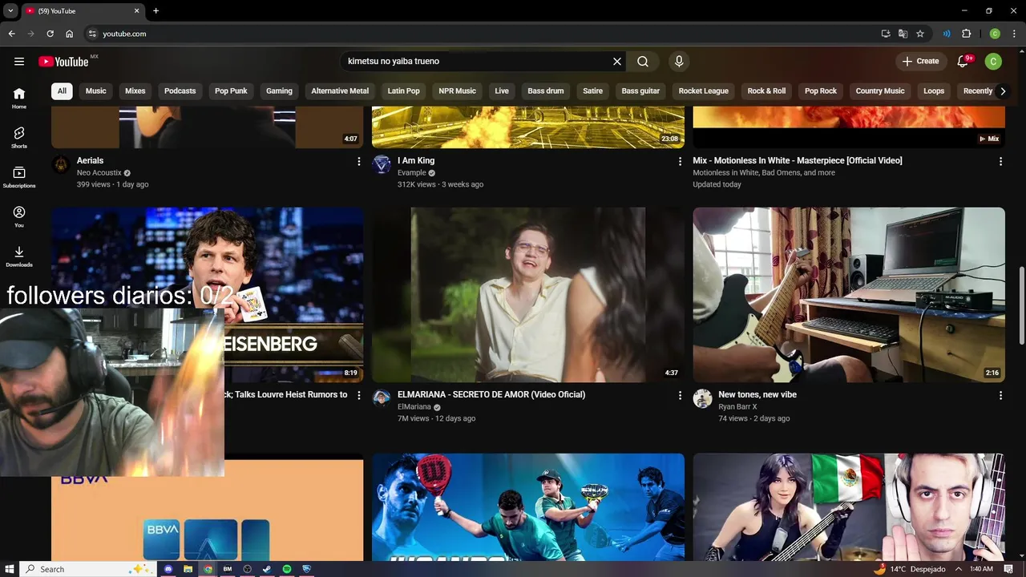The width and height of the screenshot is (1026, 577).
Task: Select the Country Music chip
Action: (x=880, y=91)
